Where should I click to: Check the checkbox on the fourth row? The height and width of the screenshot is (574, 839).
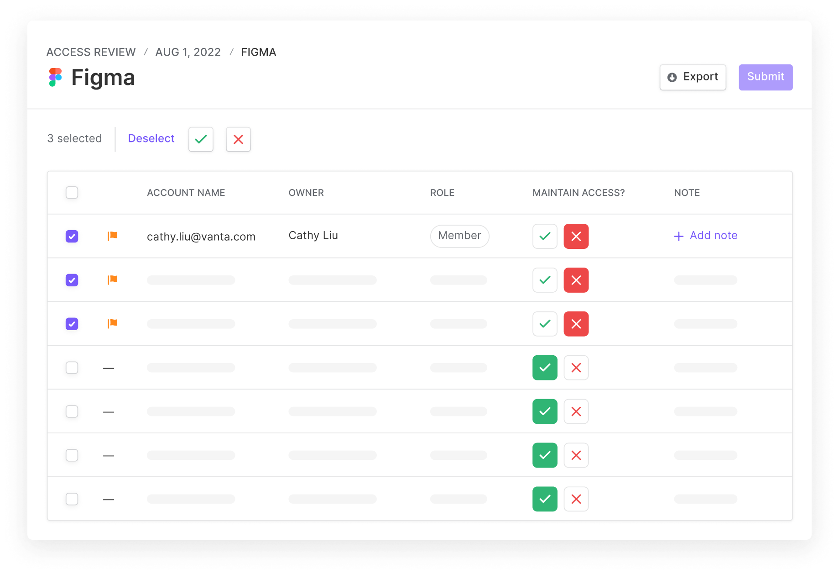(72, 368)
